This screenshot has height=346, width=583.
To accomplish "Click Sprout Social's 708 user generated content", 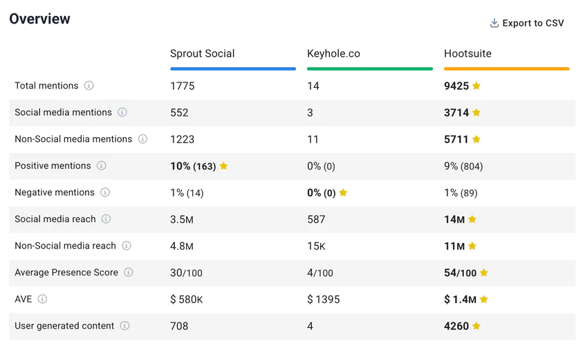I will [x=179, y=327].
